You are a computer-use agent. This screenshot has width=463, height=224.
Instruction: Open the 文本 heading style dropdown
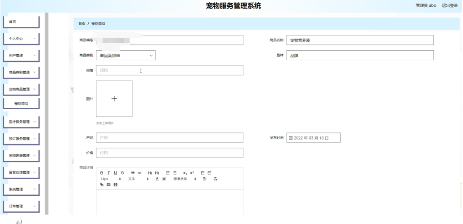pos(138,179)
